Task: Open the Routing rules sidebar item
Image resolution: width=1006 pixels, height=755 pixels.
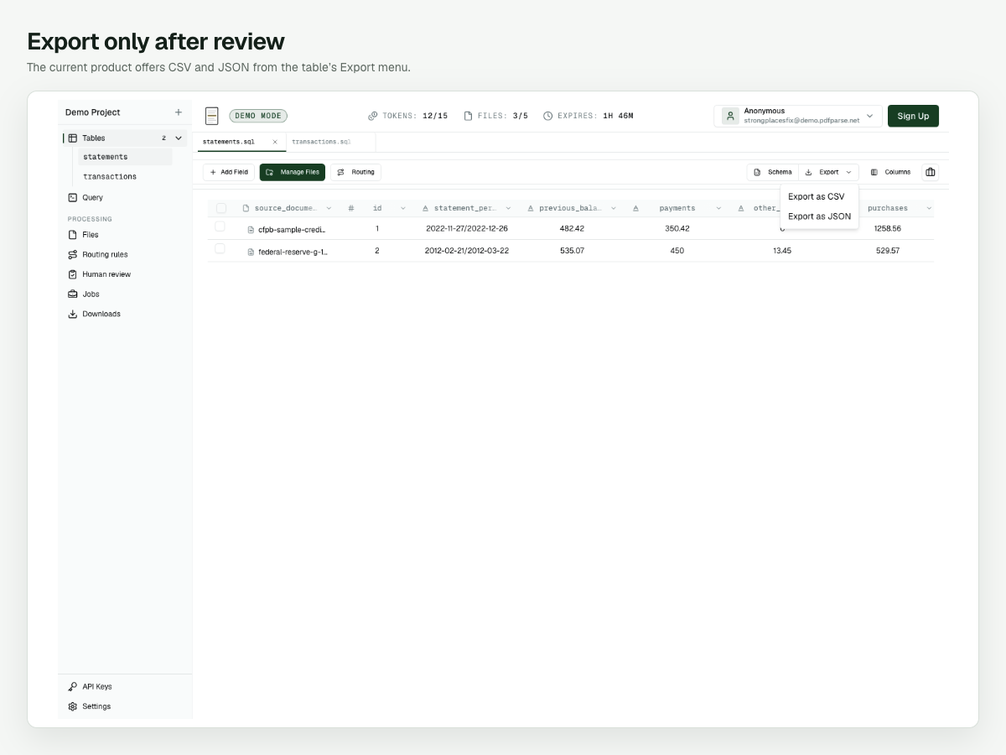Action: point(98,254)
